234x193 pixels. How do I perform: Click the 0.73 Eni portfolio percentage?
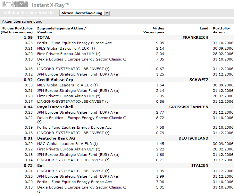(28, 165)
